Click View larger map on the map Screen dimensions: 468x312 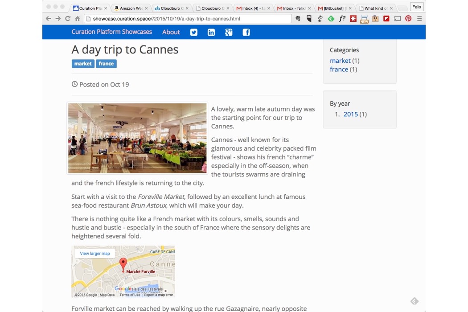click(95, 254)
